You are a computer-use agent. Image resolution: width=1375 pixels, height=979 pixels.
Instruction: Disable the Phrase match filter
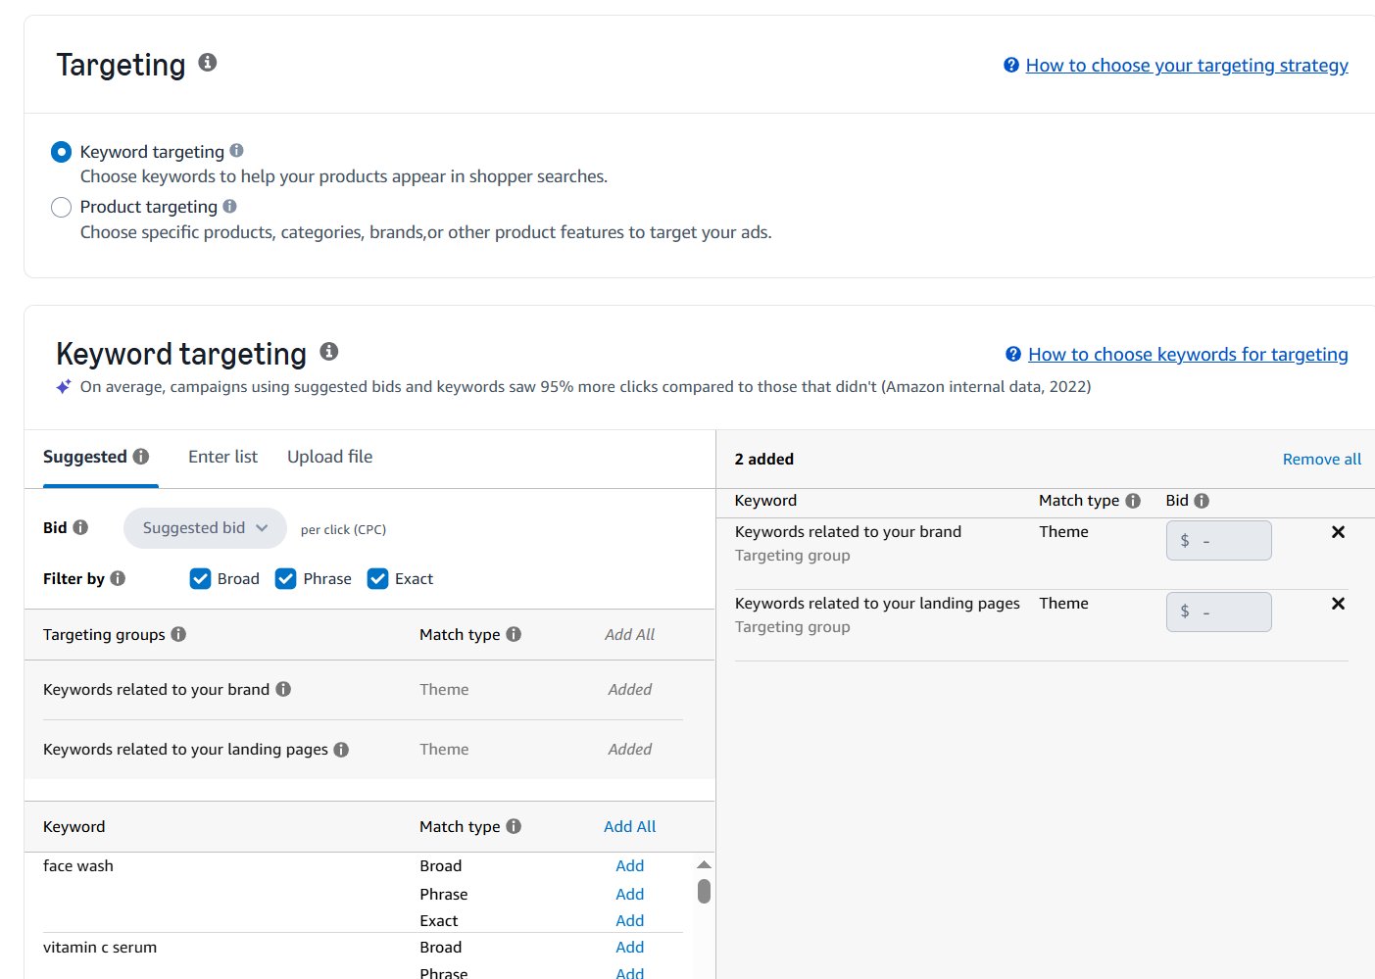point(285,578)
